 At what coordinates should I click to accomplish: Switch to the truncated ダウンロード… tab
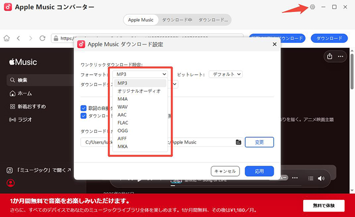(x=213, y=20)
